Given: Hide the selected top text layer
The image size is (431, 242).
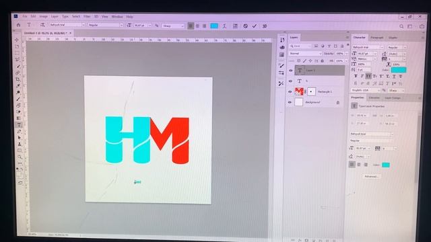Looking at the screenshot, I should pyautogui.click(x=290, y=71).
